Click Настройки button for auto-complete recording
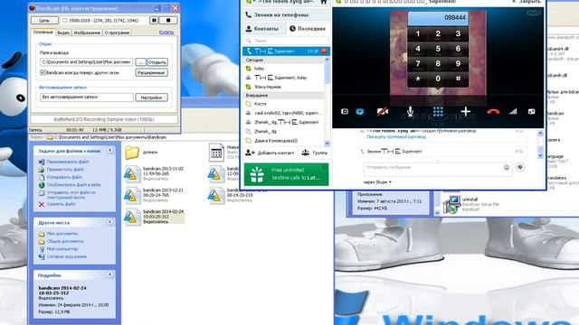The width and height of the screenshot is (579, 325). (151, 97)
